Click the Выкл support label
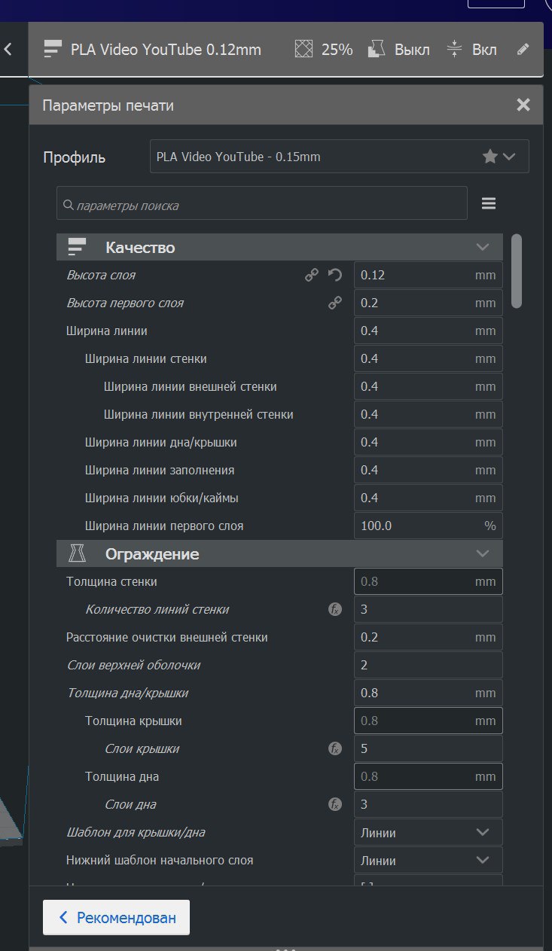Viewport: 552px width, 951px height. point(412,50)
